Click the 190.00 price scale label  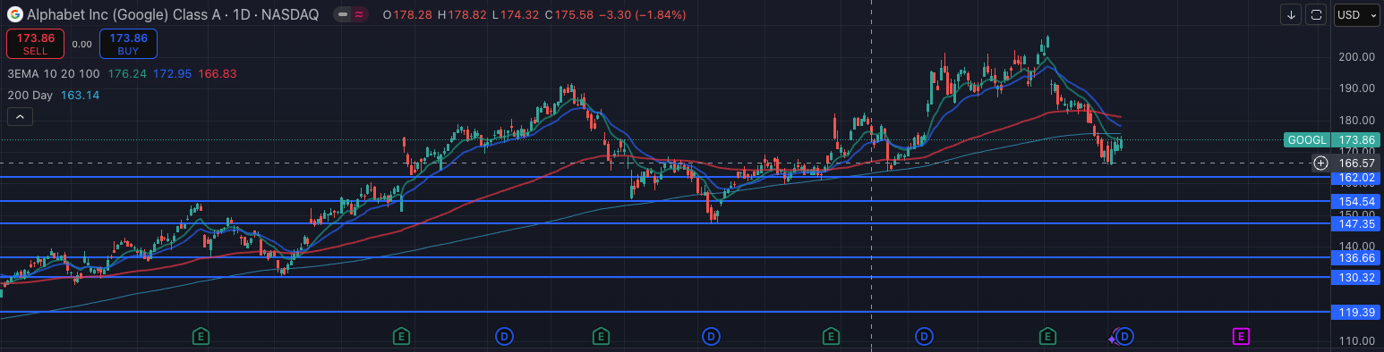coord(1357,88)
